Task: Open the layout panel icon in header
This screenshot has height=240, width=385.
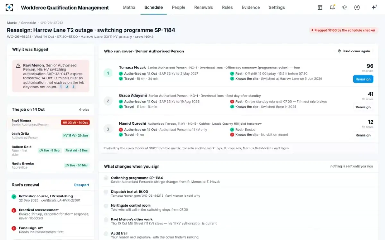Action: tap(320, 7)
